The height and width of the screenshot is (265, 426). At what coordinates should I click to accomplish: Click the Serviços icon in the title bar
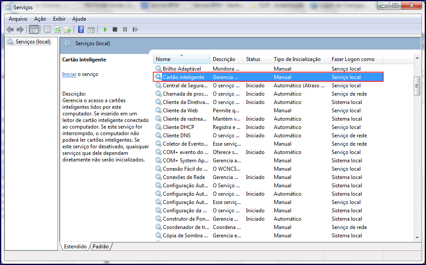tap(8, 7)
